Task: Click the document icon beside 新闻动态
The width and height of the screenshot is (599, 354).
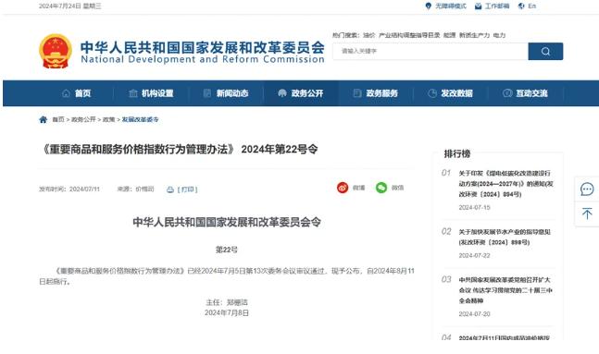Action: pyautogui.click(x=207, y=93)
